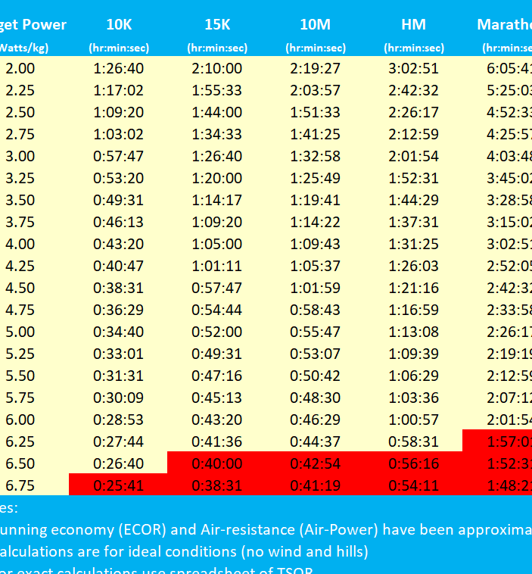Click the 10K time 0:43:20
The image size is (532, 574).
(119, 244)
